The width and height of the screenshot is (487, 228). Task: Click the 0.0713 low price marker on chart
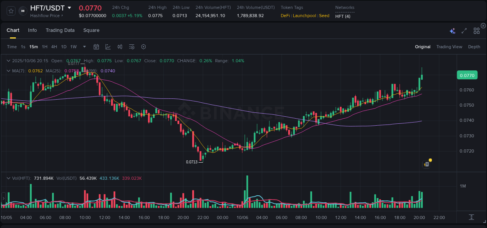pos(191,162)
